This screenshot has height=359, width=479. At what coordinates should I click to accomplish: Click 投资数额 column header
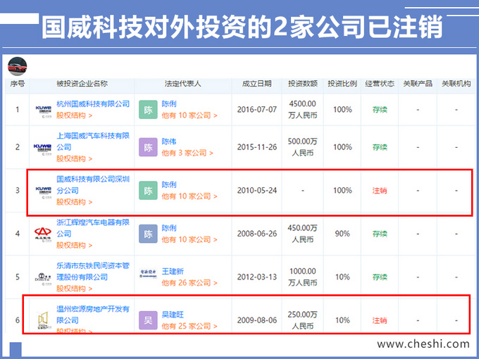(x=303, y=84)
